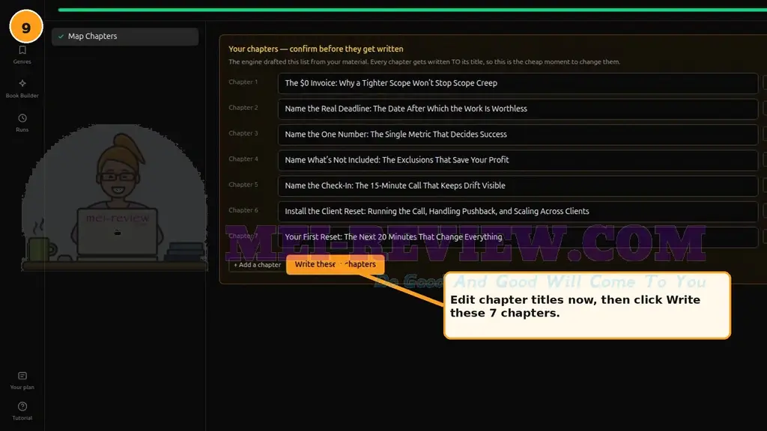This screenshot has width=767, height=431.
Task: Click the 'Your chapters — confirm before they get written' heading
Action: [316, 49]
